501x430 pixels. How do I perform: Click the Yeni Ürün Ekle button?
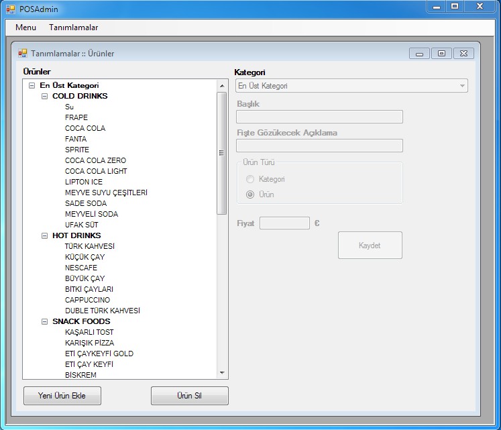point(62,396)
